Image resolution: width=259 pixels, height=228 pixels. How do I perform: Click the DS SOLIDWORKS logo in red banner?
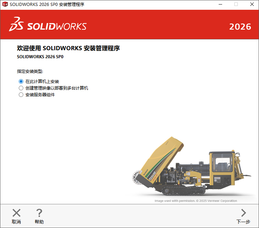[x=48, y=24]
